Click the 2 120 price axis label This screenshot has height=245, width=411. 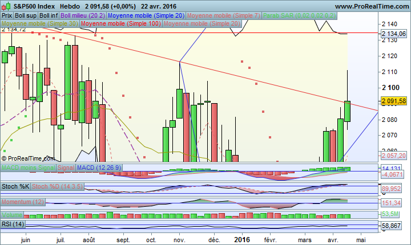click(389, 56)
